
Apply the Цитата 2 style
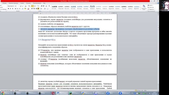130,7
